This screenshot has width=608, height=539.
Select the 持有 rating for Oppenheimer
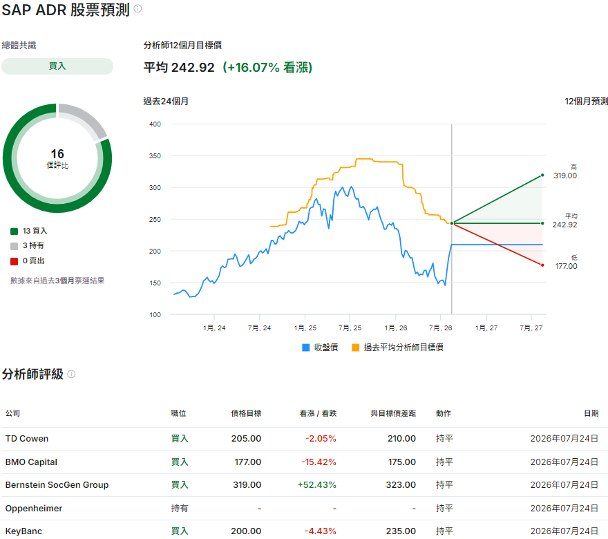[x=180, y=508]
